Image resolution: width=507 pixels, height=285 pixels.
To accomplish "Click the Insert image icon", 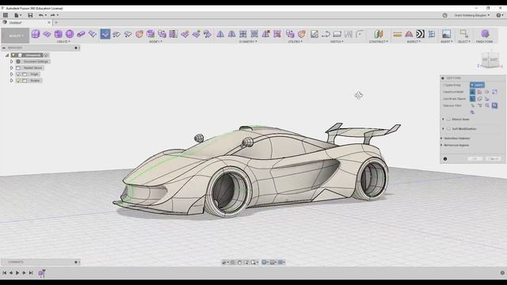I will pyautogui.click(x=446, y=34).
